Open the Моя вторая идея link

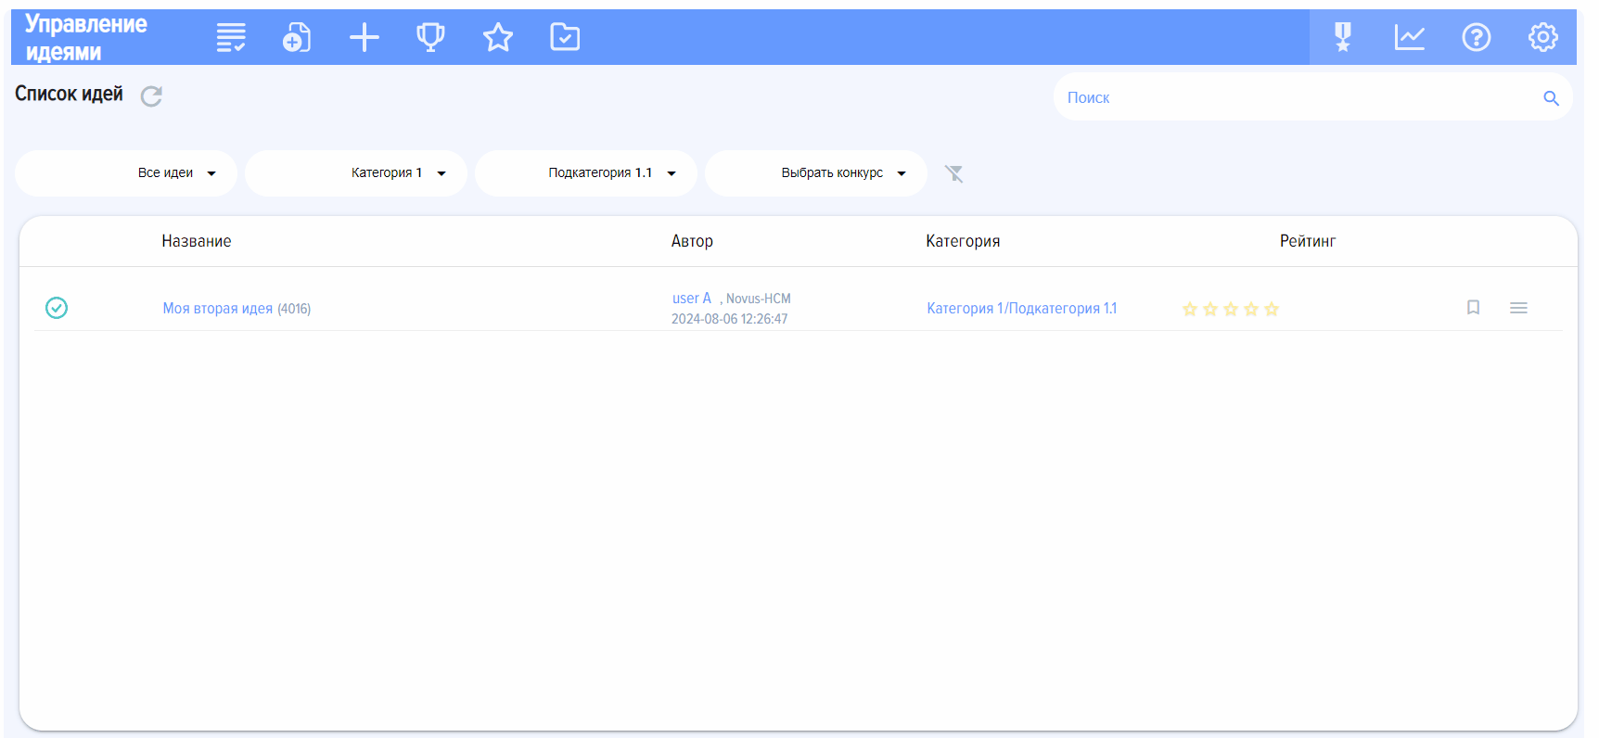[x=218, y=309]
